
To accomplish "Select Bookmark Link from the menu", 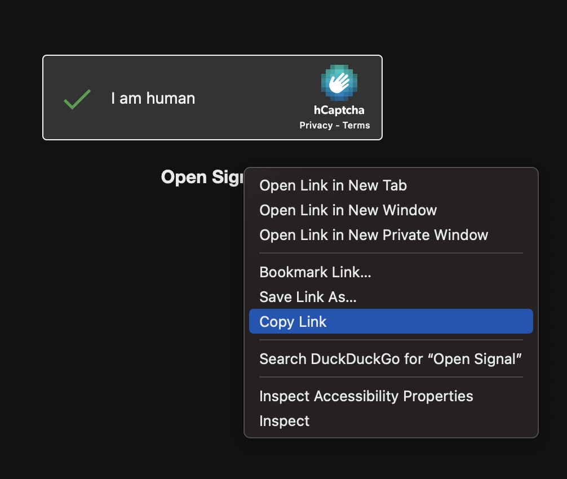I will click(315, 272).
